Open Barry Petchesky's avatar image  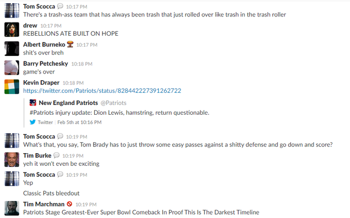click(x=12, y=68)
